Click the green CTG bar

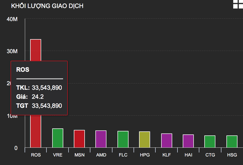210,141
